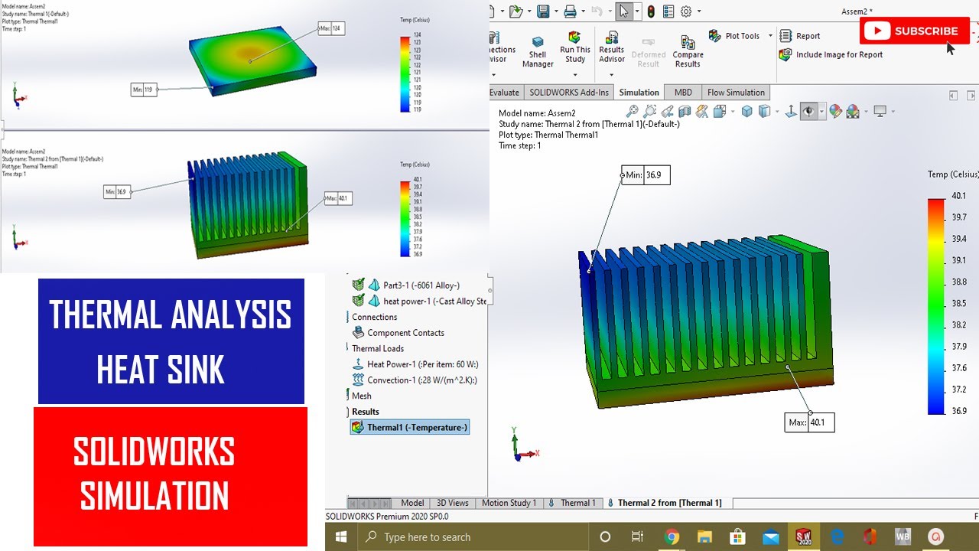Screen dimensions: 979x551
Task: Click the Windows taskbar search box
Action: pos(473,536)
